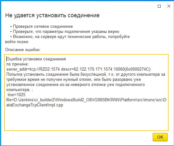This screenshot has height=146, width=174.
Task: Click the heading "Не удается установить соединение"
Action: pos(52,15)
